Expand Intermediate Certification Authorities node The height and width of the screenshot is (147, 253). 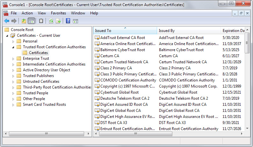coord(13,65)
